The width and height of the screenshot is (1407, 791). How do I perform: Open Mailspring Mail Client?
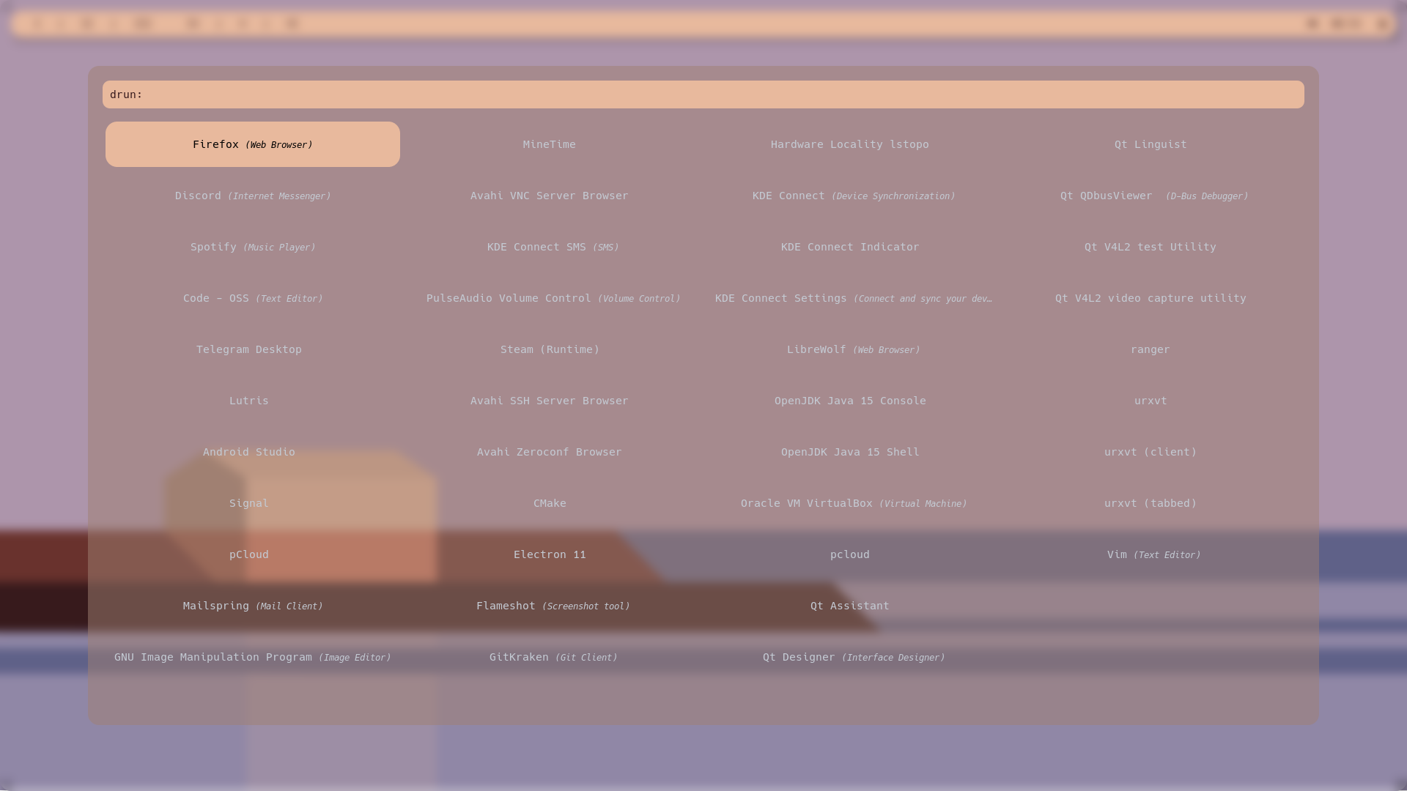pos(252,606)
